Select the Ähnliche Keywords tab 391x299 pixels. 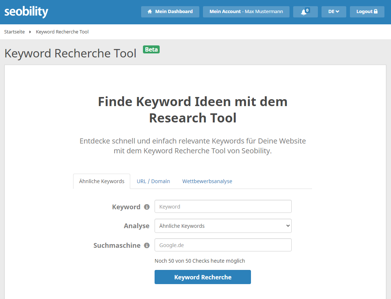click(101, 181)
